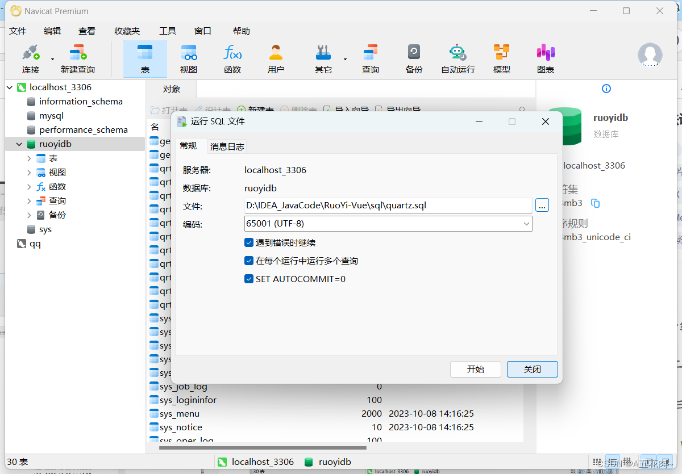
Task: Open 自动运行 (Automation) from the toolbar
Action: (x=457, y=57)
